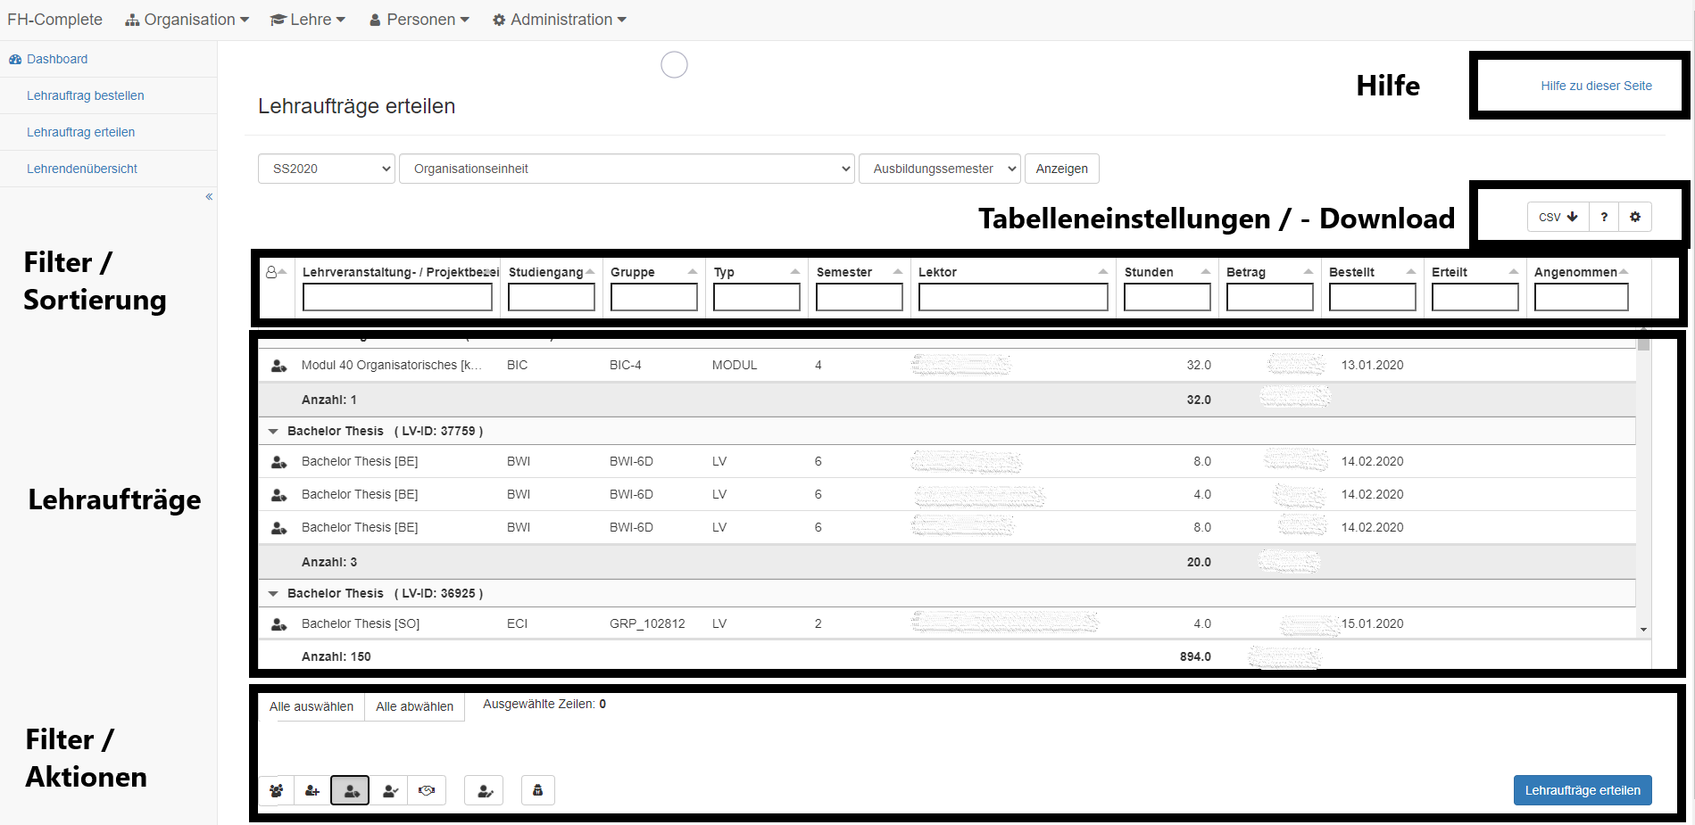Open the SS2020 semester dropdown
Viewport: 1695px width, 825px height.
[327, 169]
